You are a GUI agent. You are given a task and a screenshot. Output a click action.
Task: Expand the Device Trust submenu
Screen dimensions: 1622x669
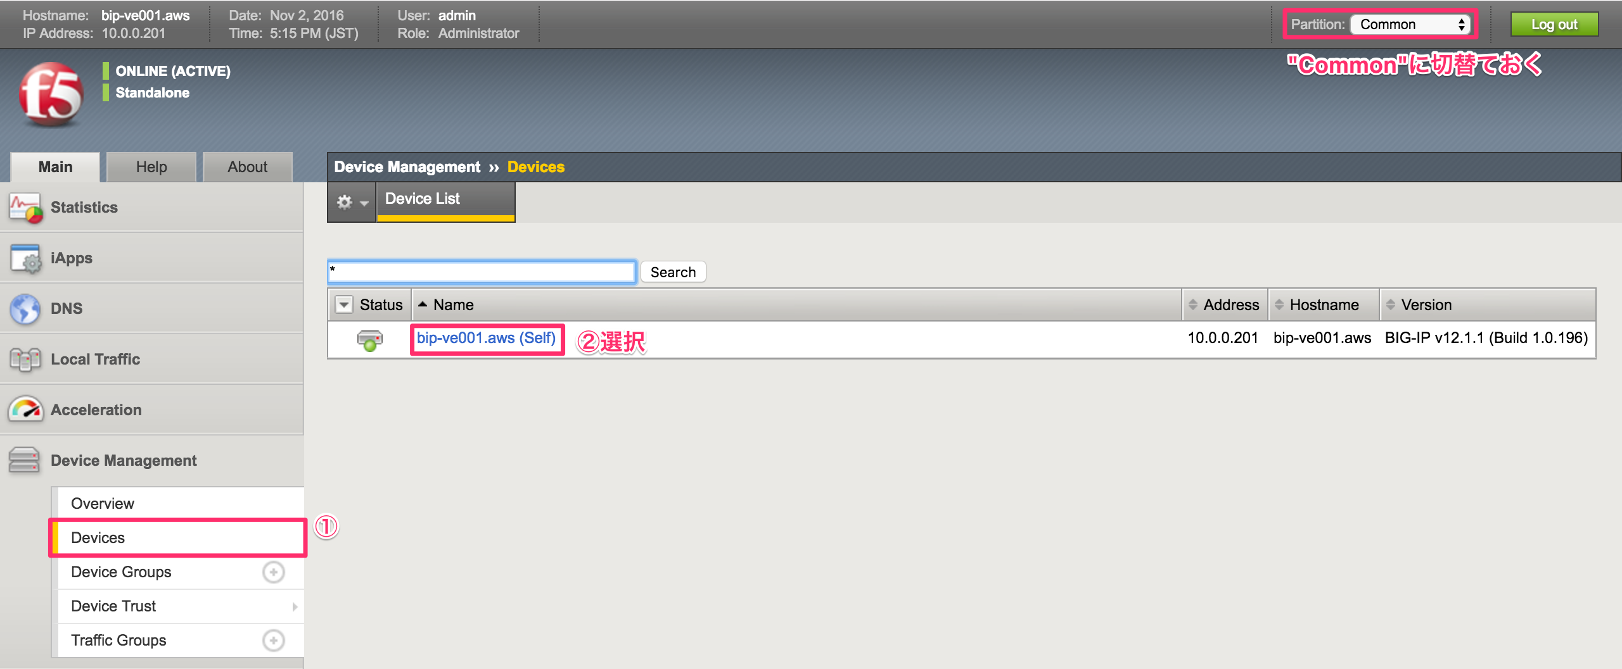point(113,606)
